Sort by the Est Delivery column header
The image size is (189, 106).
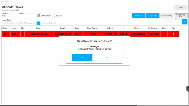pos(152,28)
